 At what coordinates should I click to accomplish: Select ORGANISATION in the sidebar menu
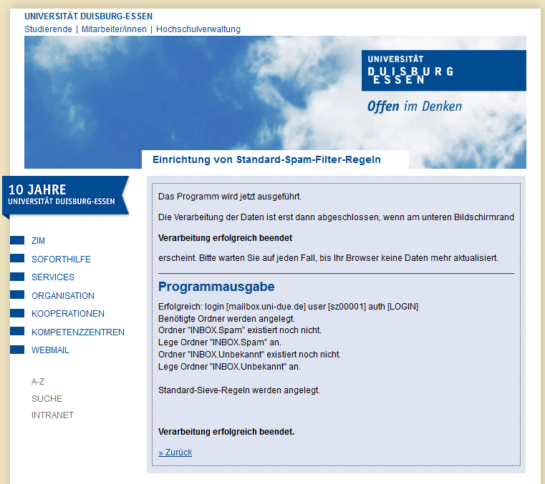click(63, 296)
